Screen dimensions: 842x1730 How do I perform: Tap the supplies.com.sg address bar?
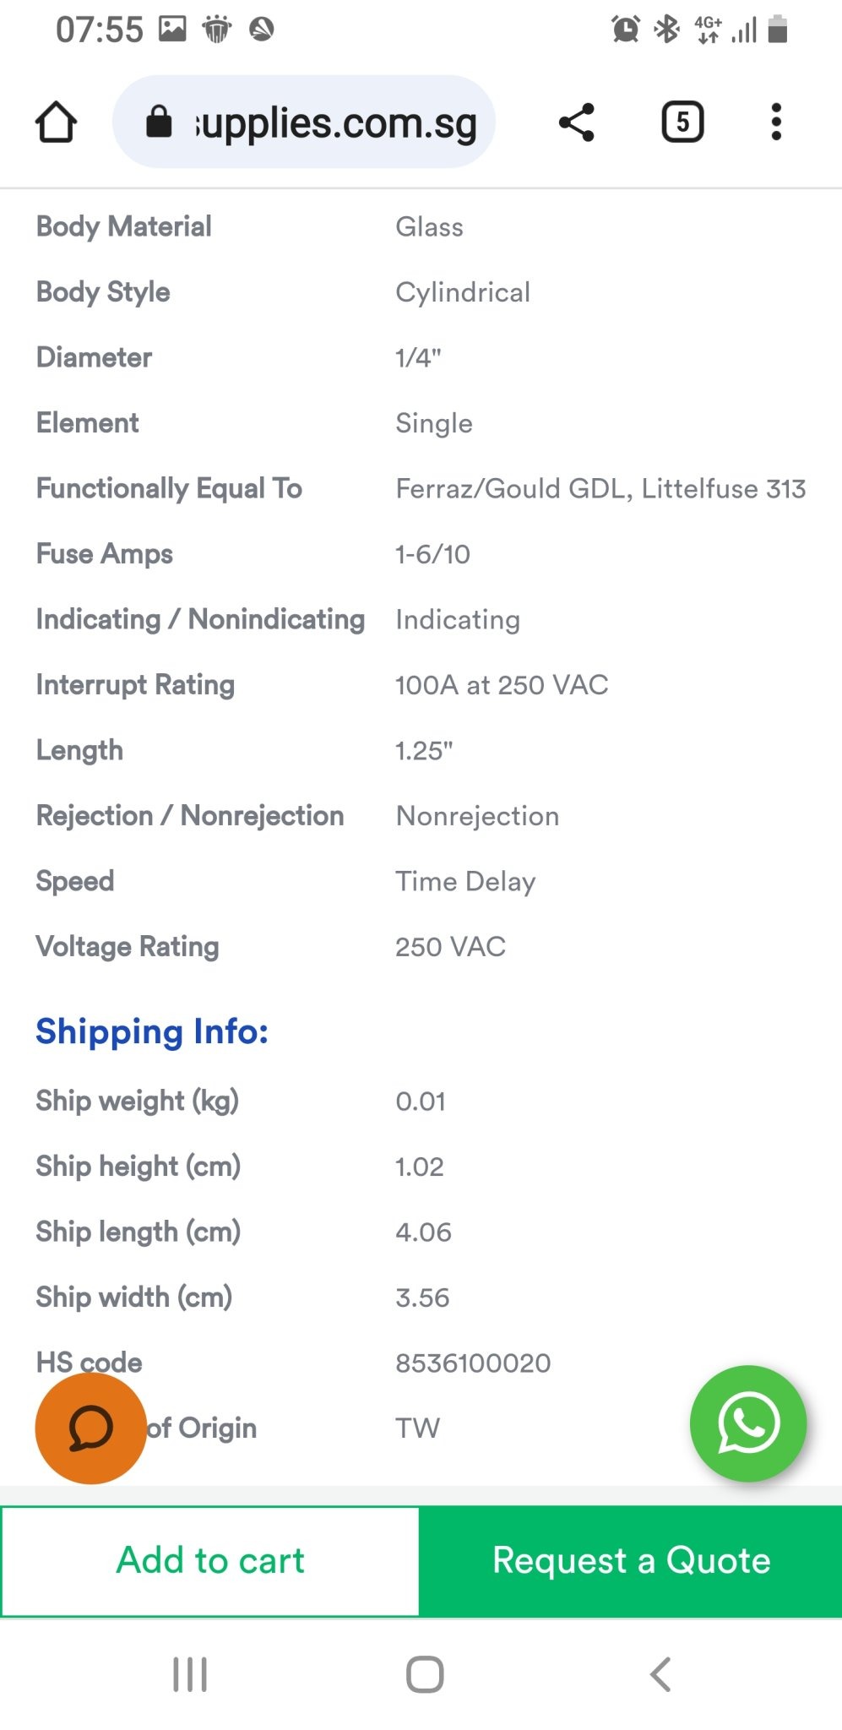click(304, 122)
